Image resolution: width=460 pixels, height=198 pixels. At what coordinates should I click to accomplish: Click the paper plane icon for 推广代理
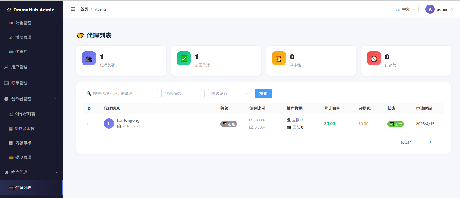click(6, 172)
